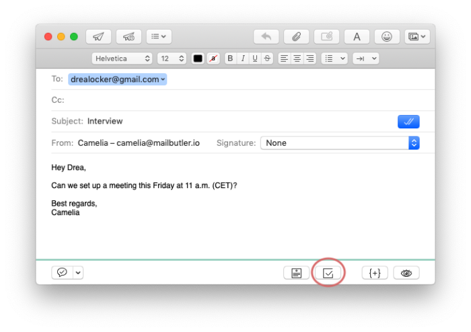Open the emoji picker smiley button
This screenshot has width=471, height=332.
(x=387, y=36)
